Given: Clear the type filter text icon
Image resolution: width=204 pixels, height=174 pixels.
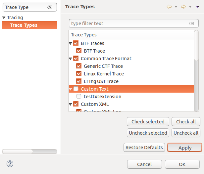Looking at the screenshot, I should (191, 23).
